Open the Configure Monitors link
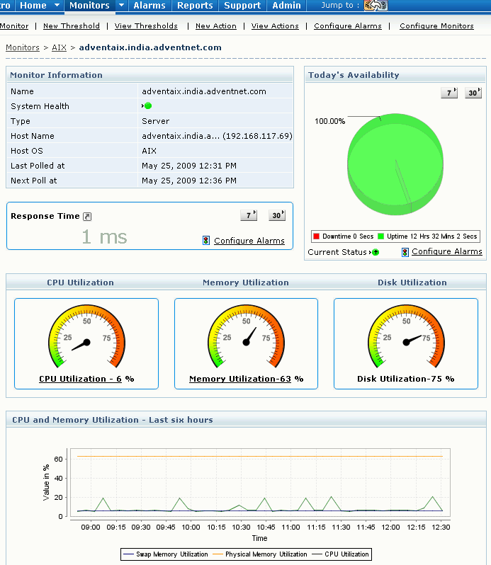 436,26
